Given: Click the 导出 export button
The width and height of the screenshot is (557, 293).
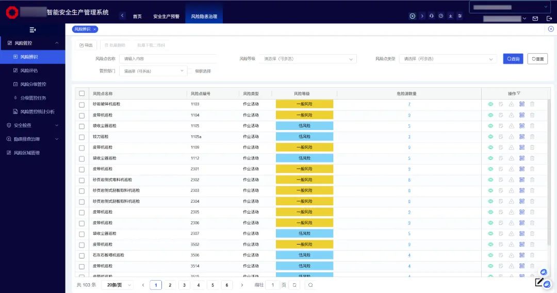Looking at the screenshot, I should [86, 45].
